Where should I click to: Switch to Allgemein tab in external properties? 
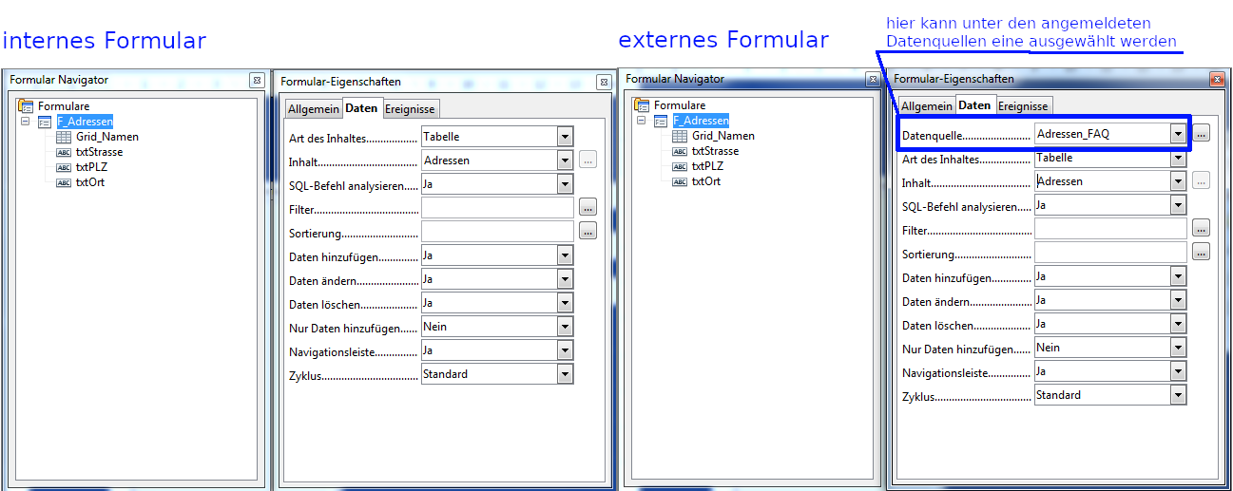pyautogui.click(x=927, y=106)
